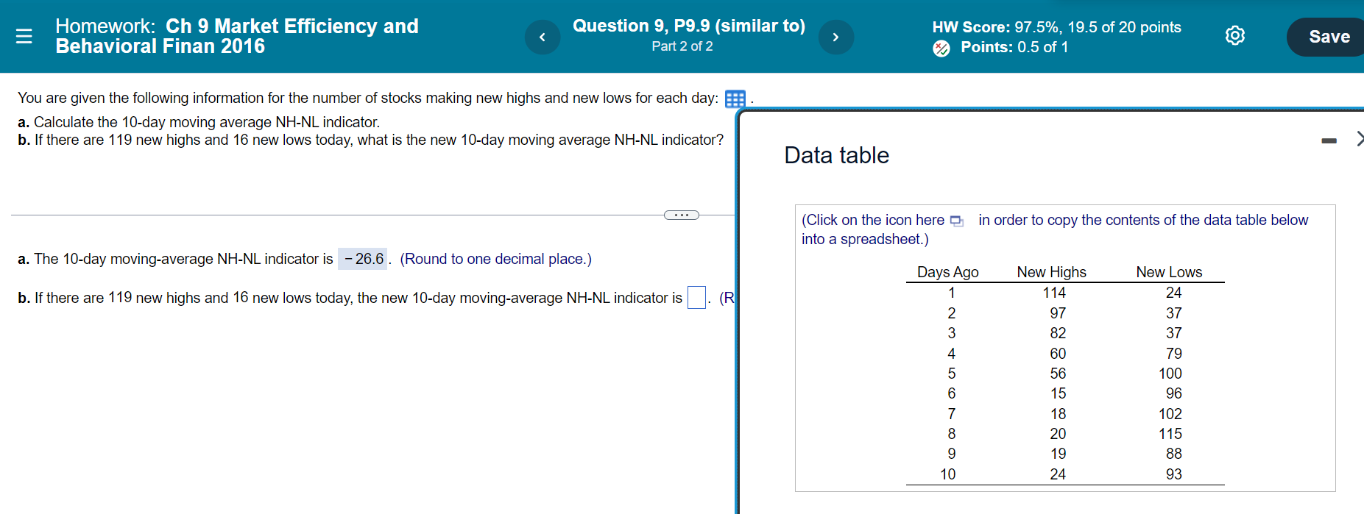Click the 'Points: 0.5 of 1' text
This screenshot has height=514, width=1364.
(1014, 47)
